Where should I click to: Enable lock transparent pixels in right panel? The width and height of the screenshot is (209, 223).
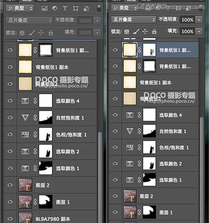point(127,32)
